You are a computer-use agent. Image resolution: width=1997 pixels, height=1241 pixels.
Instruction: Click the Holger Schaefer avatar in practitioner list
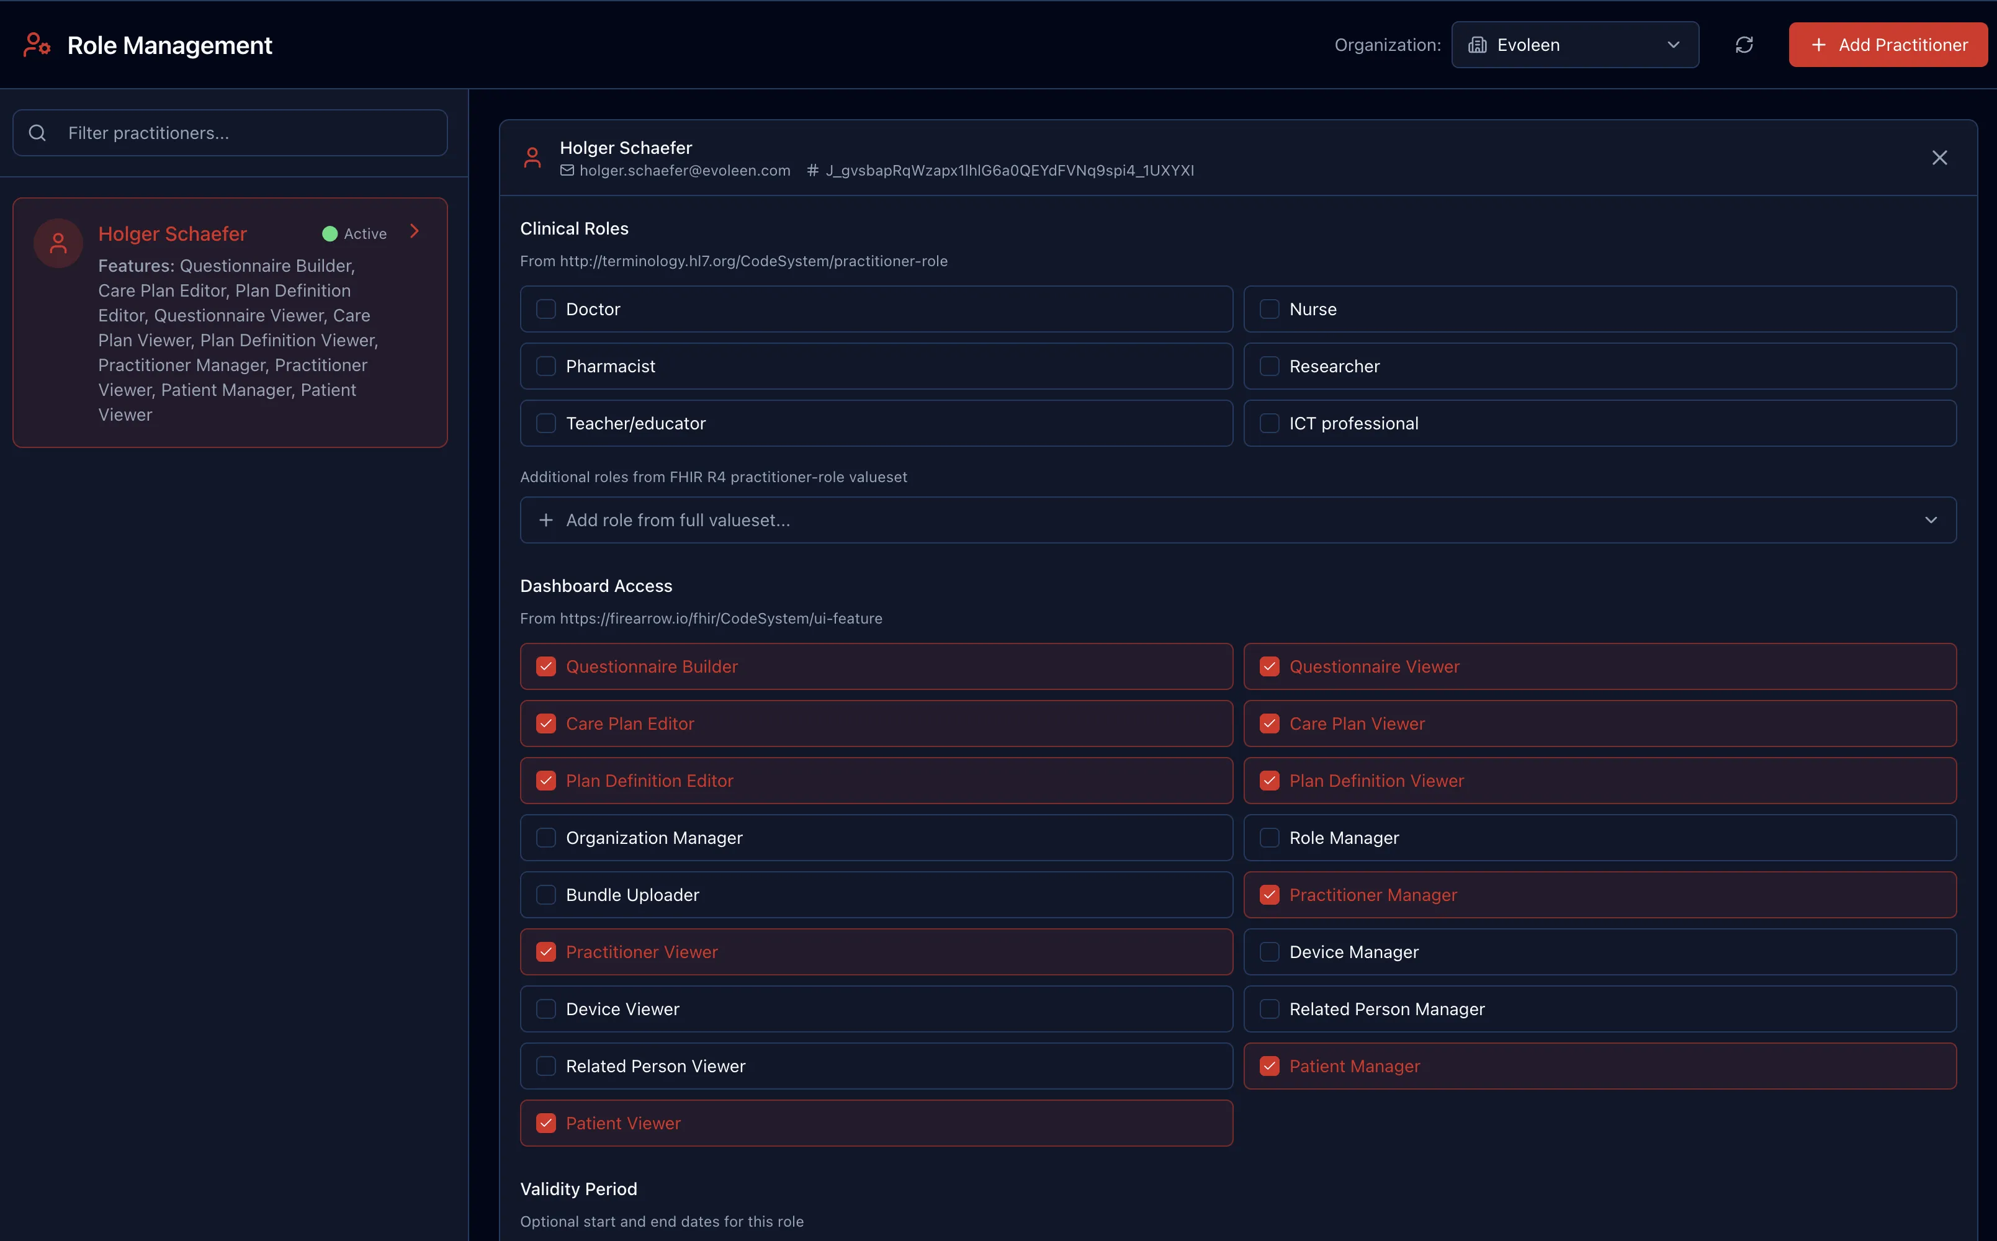tap(58, 243)
